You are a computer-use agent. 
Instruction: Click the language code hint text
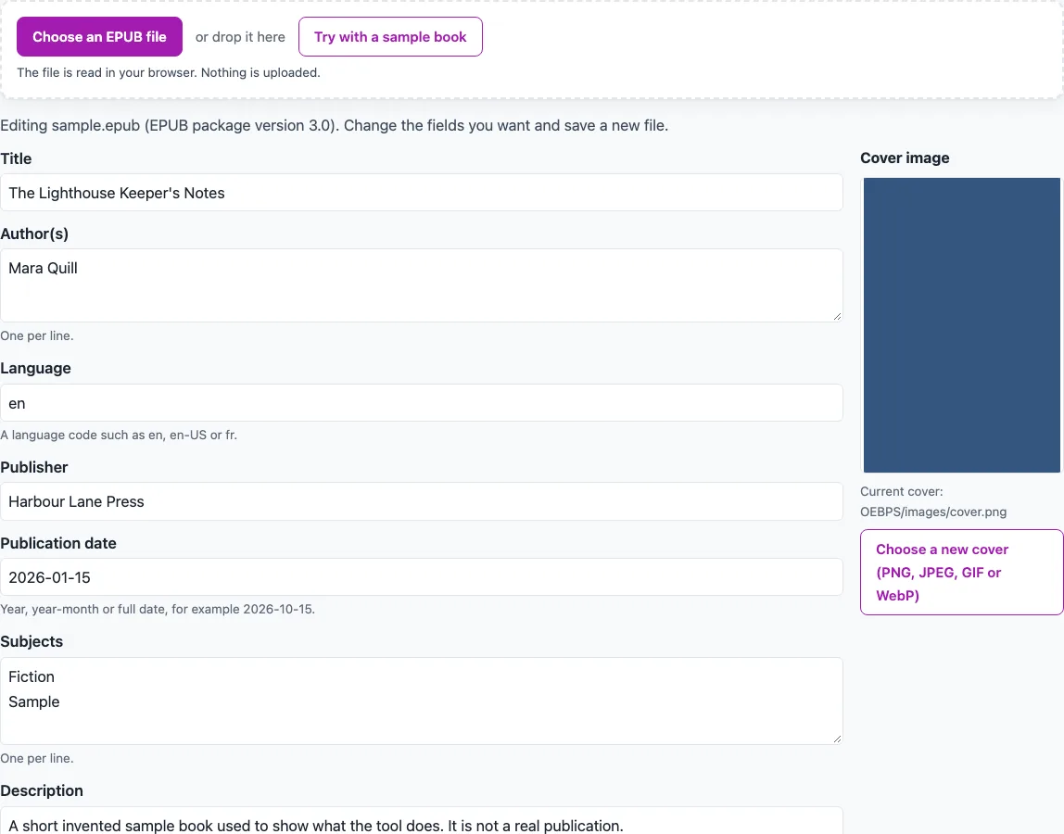(x=119, y=435)
